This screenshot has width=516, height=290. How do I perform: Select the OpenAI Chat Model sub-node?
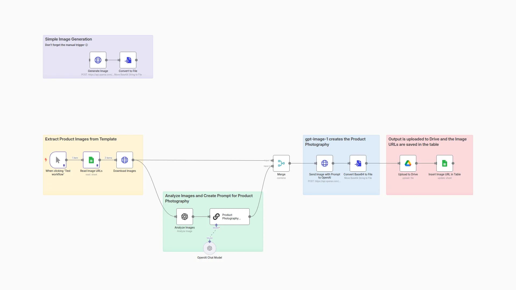pos(210,248)
